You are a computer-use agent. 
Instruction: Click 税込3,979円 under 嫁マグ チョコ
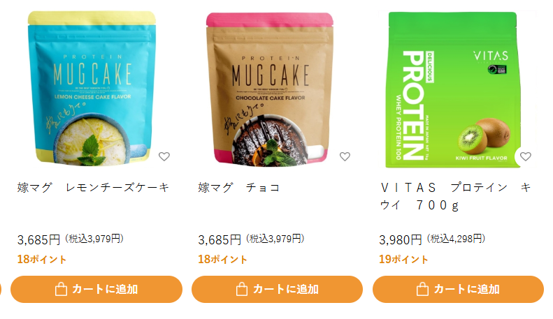pos(275,239)
